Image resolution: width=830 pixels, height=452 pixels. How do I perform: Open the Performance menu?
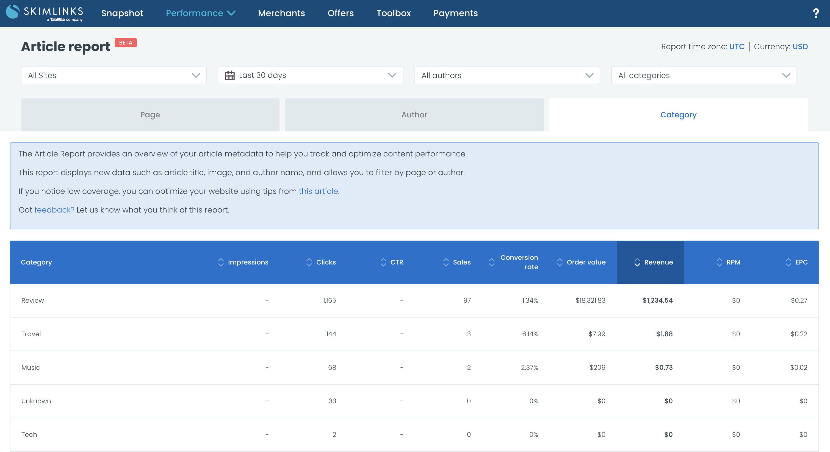click(200, 13)
